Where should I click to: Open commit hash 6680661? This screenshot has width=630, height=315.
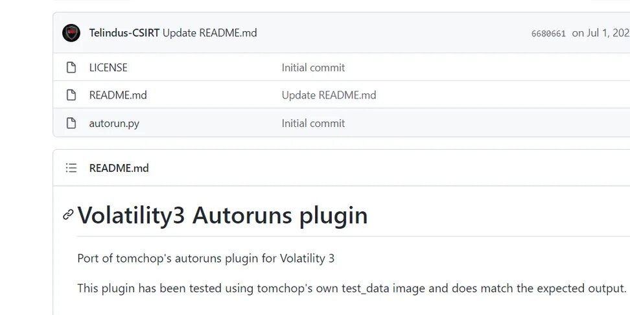548,34
